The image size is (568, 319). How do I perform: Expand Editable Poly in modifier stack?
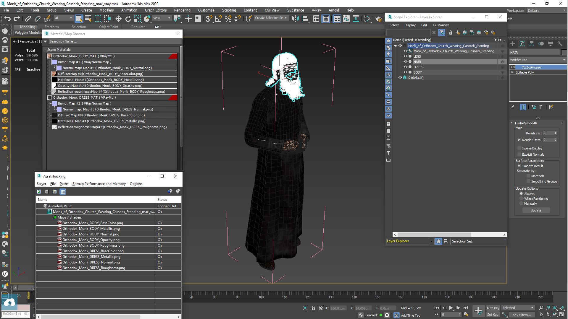click(512, 72)
